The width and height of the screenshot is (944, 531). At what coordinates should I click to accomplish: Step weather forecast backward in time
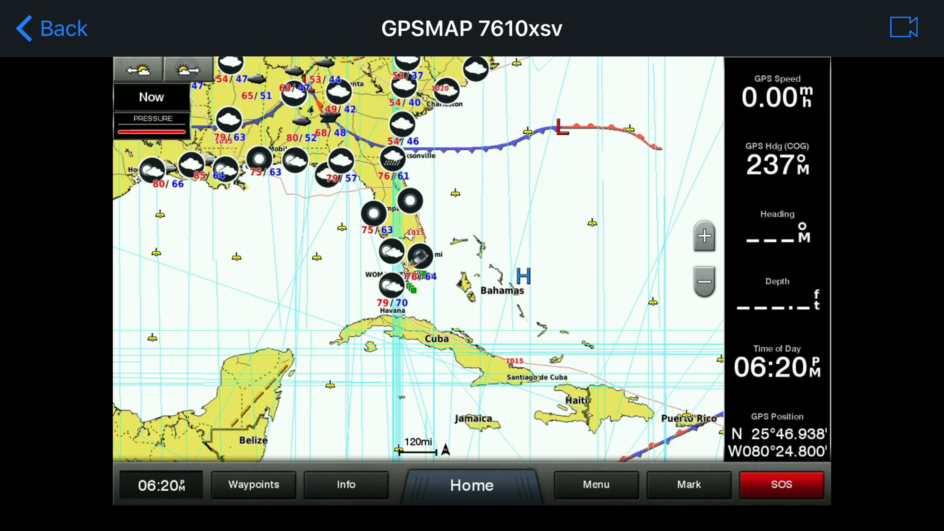point(138,70)
